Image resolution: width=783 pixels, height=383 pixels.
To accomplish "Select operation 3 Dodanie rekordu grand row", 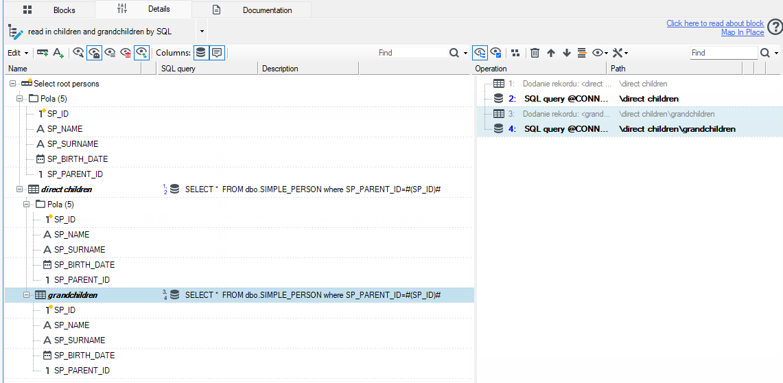I will tap(630, 114).
